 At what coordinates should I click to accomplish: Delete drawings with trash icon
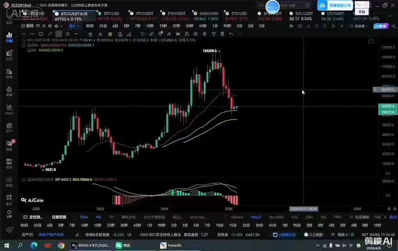(222, 34)
